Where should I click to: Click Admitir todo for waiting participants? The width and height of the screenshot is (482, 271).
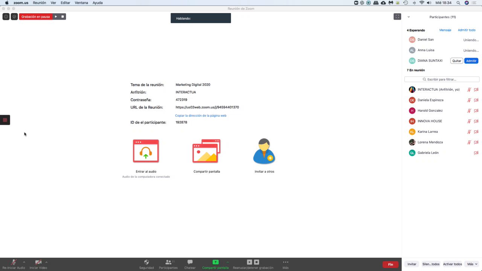467,30
